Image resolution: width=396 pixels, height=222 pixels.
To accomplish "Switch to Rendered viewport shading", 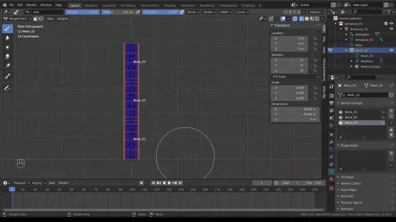I will coord(317,18).
